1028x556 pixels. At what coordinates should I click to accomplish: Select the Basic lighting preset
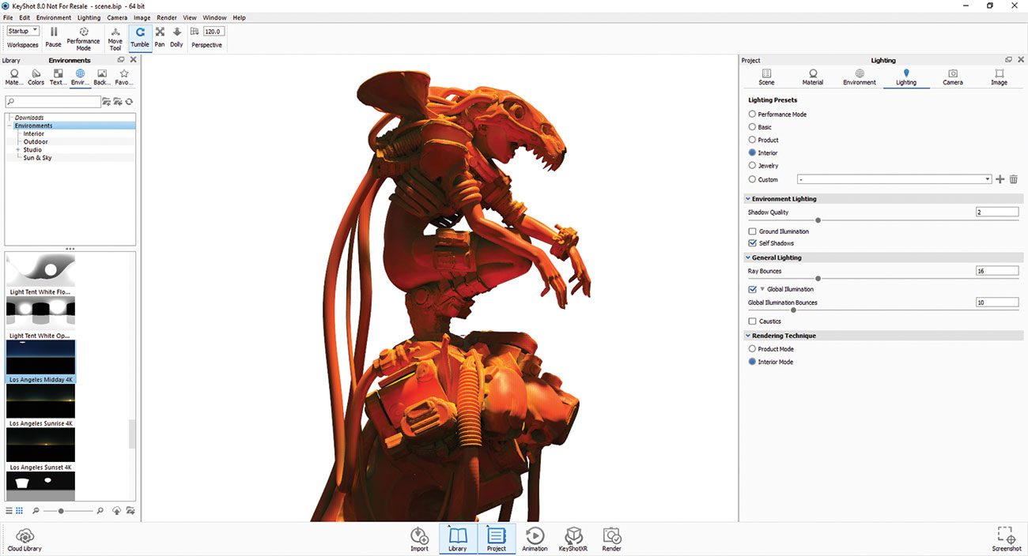coord(752,127)
